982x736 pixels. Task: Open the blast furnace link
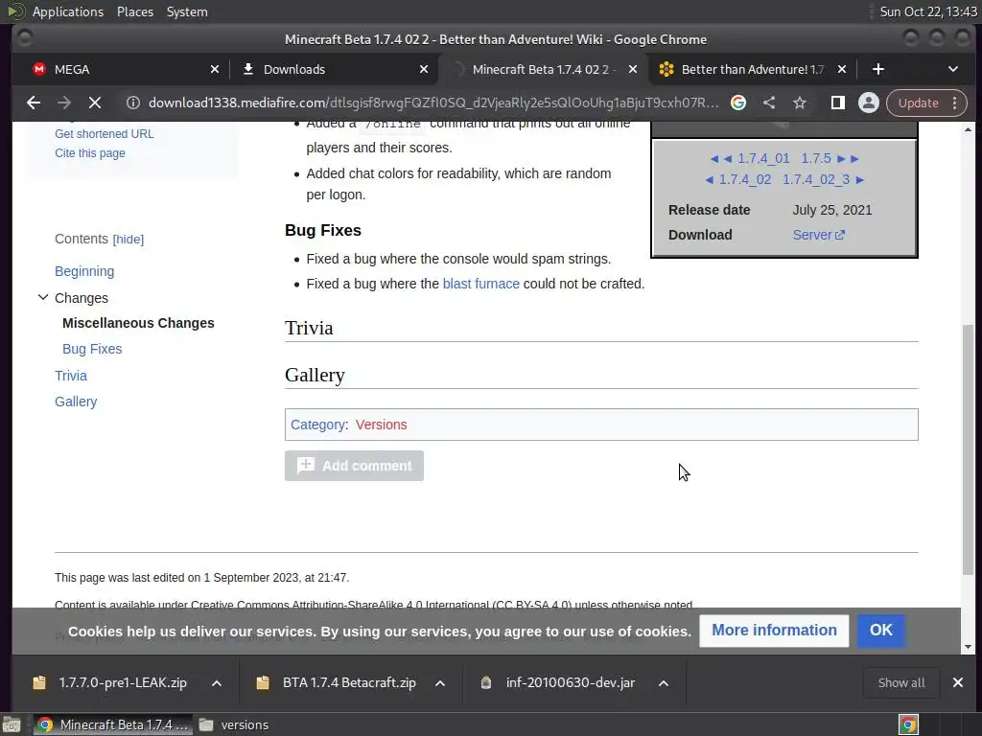(x=481, y=284)
